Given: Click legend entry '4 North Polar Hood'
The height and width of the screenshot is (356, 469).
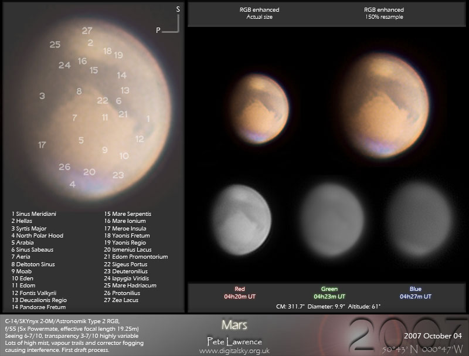Looking at the screenshot, I should 38,235.
